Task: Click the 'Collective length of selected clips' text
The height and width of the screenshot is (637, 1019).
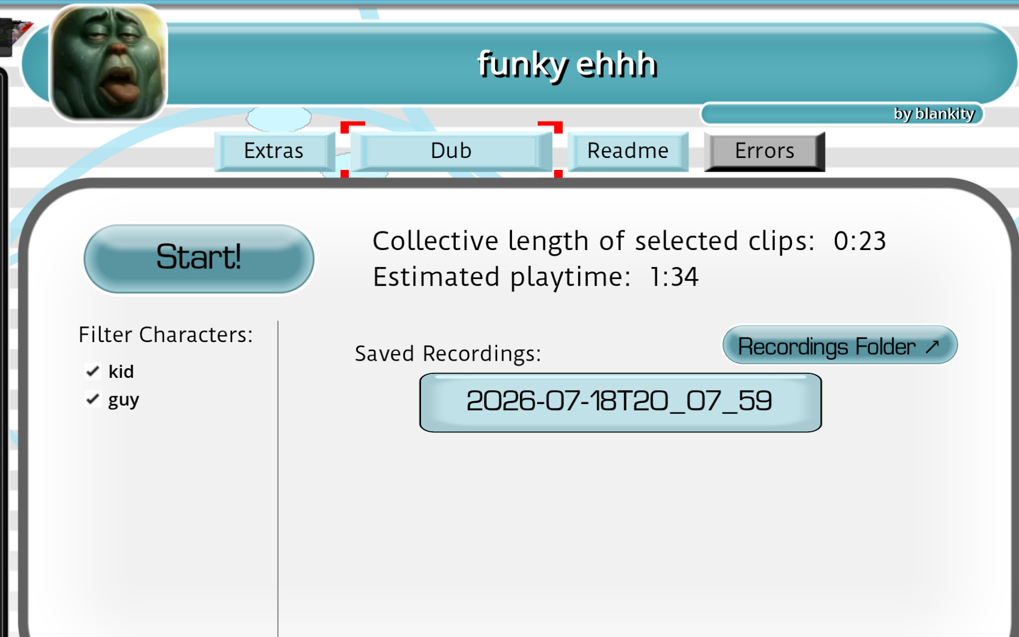Action: click(594, 241)
